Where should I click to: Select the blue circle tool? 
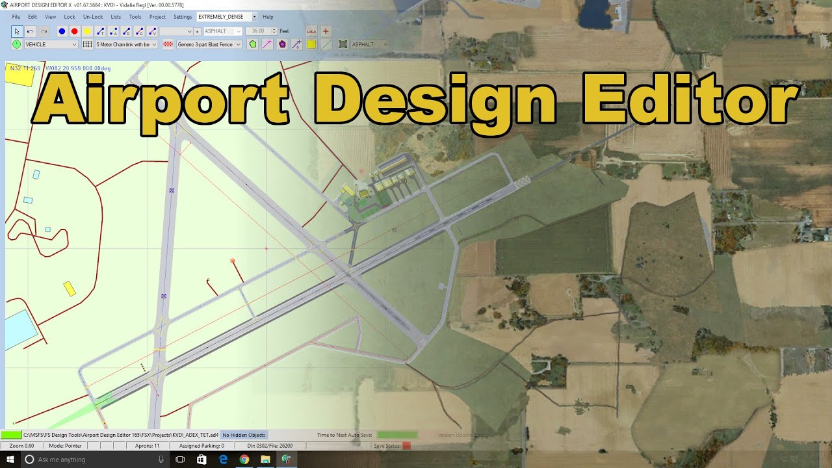pos(62,31)
